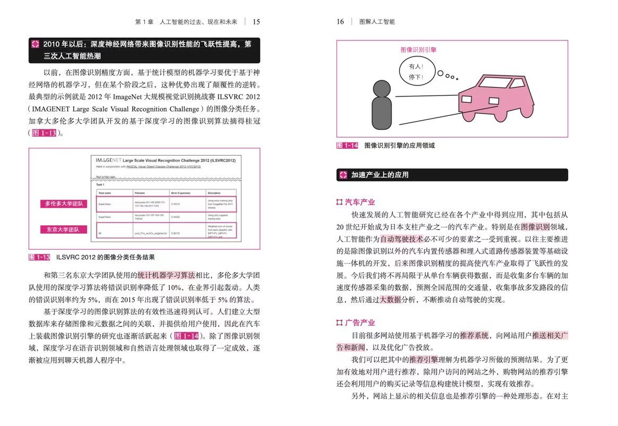Select the 东京大学团队 pink label
Screen dimensions: 618x426
click(x=64, y=229)
